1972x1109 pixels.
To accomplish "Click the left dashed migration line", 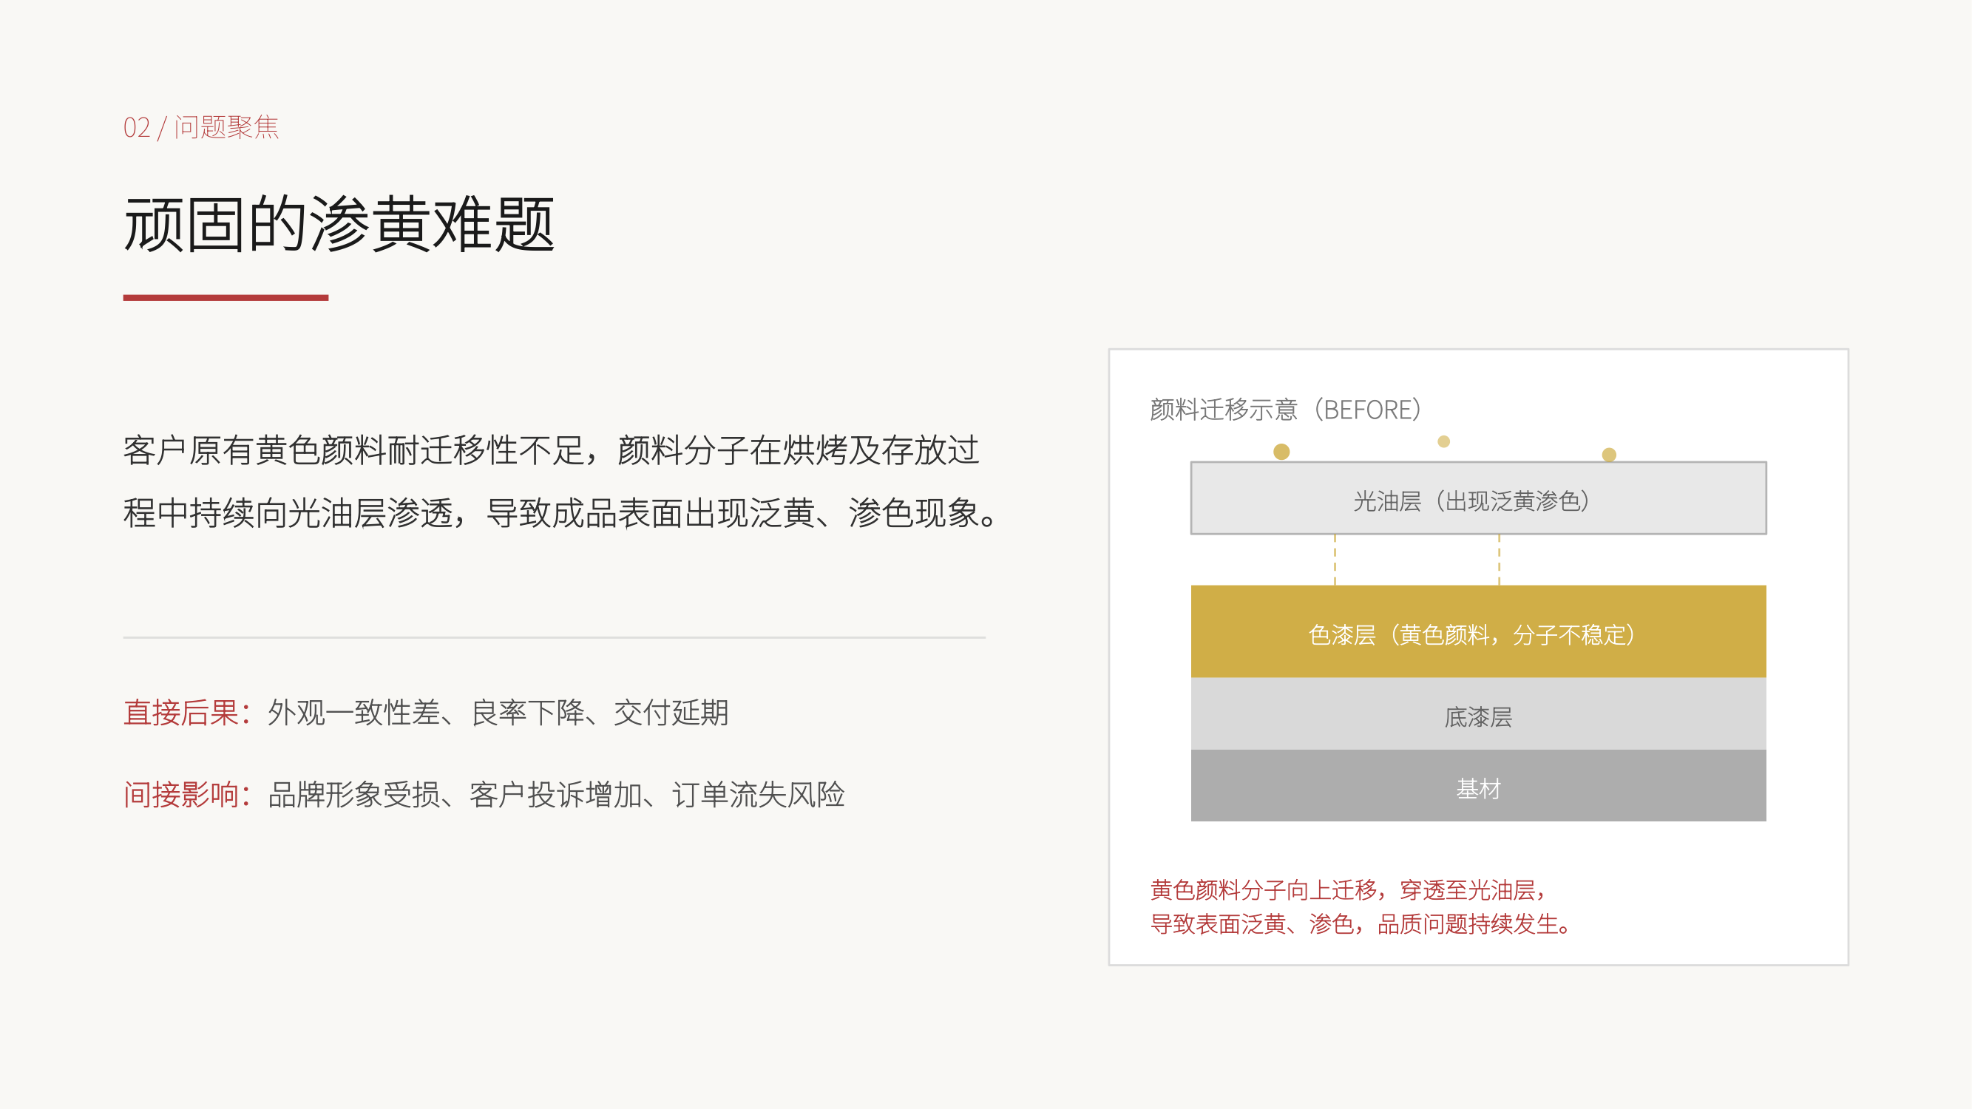I will (x=1335, y=560).
